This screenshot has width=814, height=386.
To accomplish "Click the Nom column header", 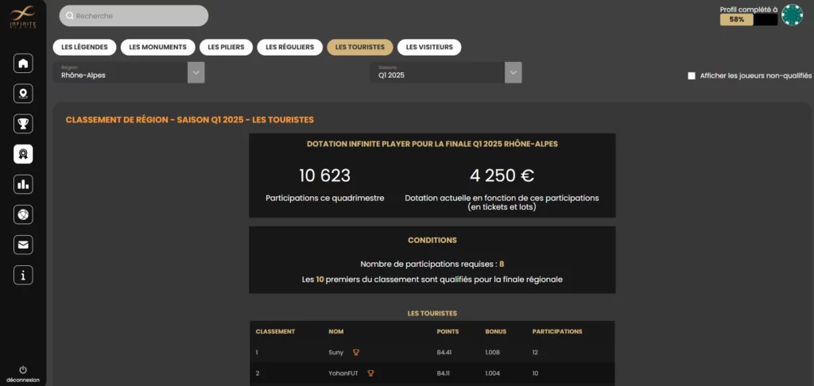I will pos(336,331).
